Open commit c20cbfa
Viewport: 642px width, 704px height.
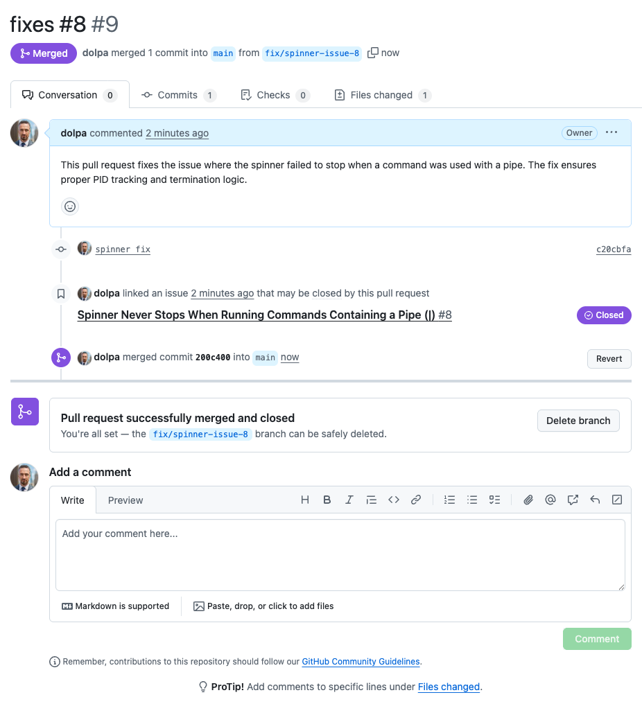pyautogui.click(x=614, y=249)
